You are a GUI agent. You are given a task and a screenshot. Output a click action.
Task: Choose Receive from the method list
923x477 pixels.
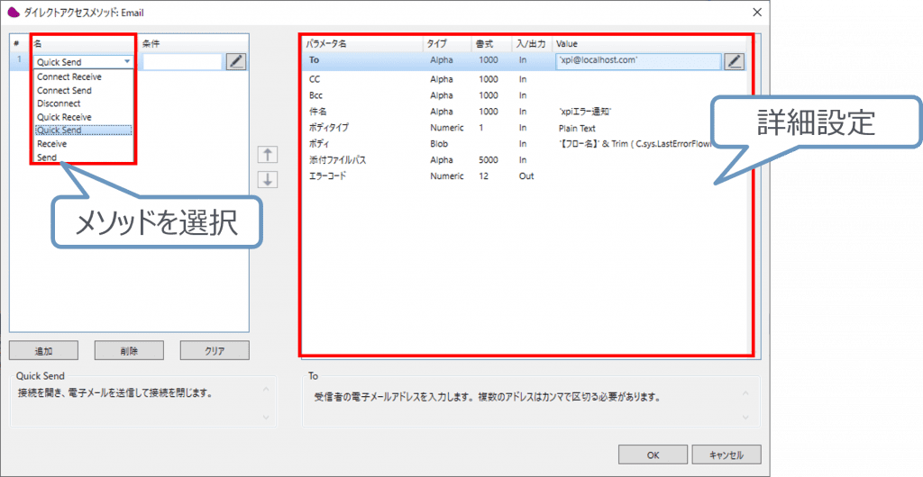[x=52, y=143]
